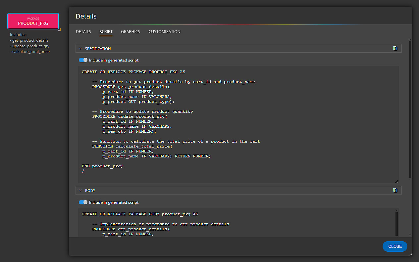
Task: Open the GRAPHICS tab
Action: (x=131, y=31)
